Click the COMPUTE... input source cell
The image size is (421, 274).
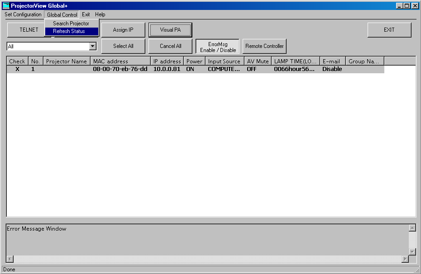[x=224, y=69]
